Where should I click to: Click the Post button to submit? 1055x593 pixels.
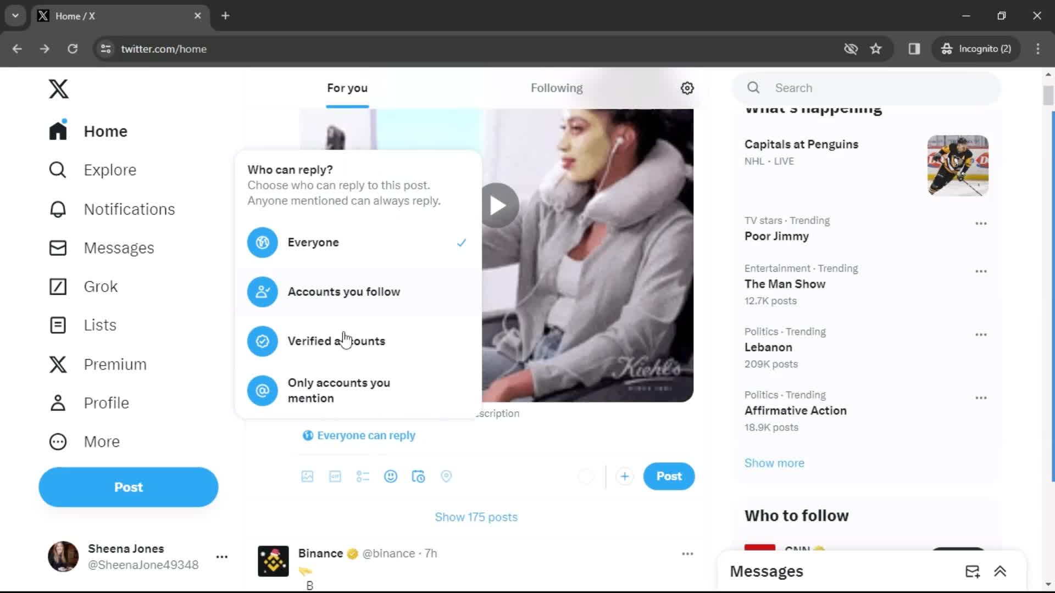click(x=668, y=475)
